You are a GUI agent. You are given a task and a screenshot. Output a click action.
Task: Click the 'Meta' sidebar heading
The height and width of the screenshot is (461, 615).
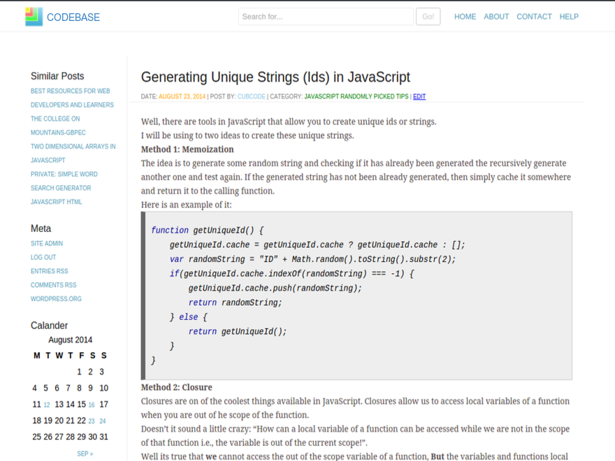[41, 228]
